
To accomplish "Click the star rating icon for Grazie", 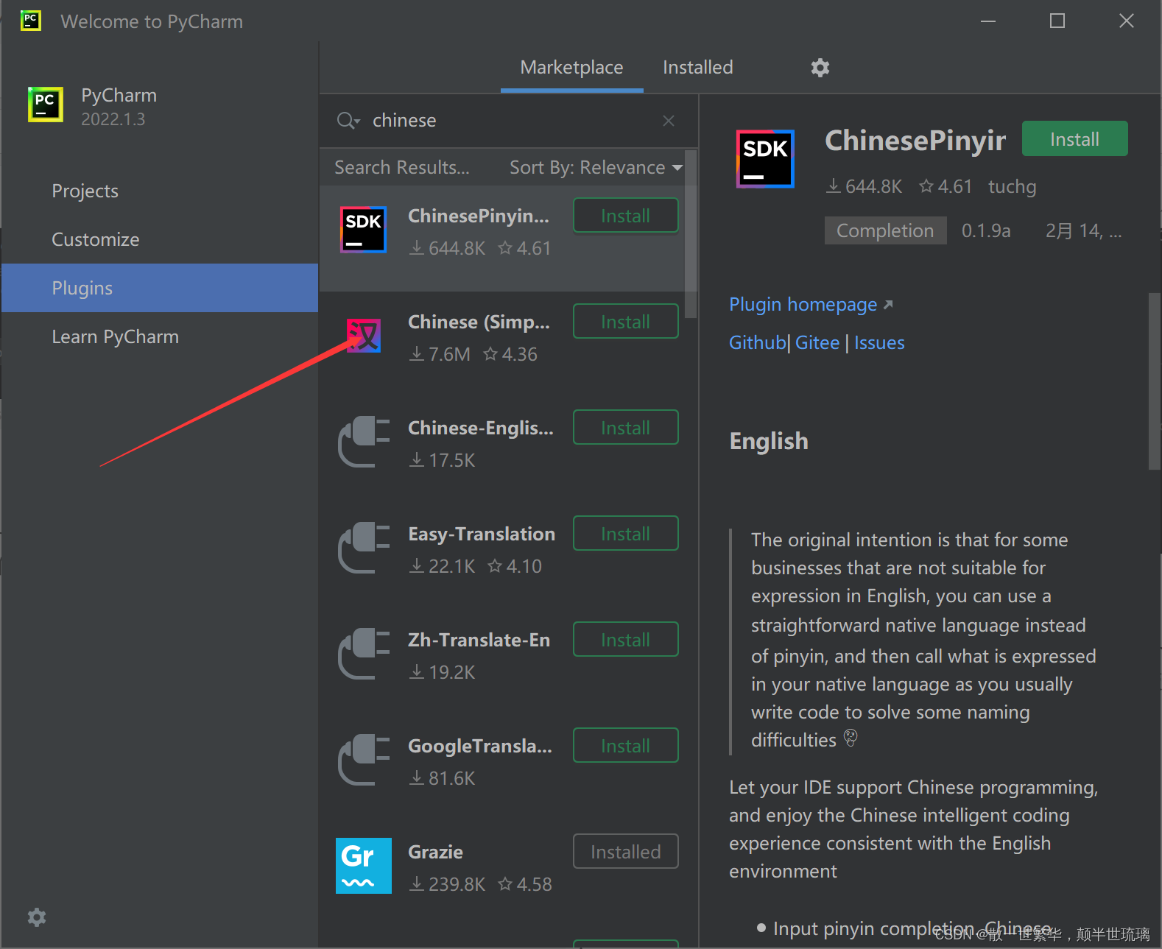I will (x=505, y=884).
